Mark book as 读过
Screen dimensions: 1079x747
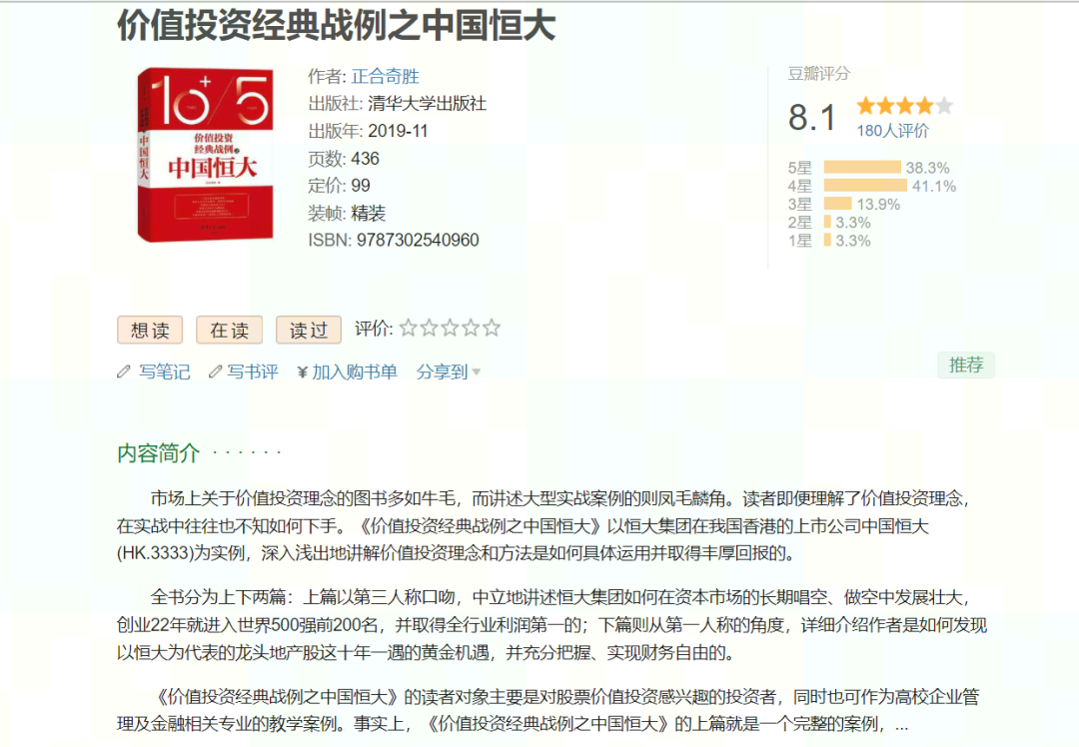(309, 331)
